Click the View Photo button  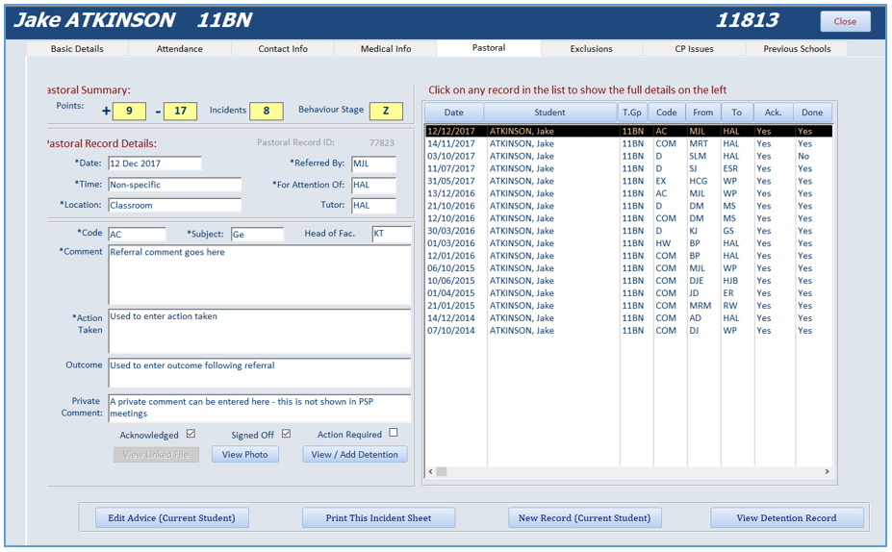[x=245, y=454]
